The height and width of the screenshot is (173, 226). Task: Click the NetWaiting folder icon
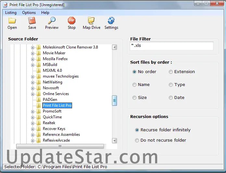38,82
